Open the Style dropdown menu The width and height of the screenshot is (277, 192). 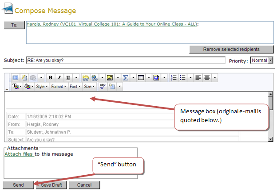(x=42, y=86)
